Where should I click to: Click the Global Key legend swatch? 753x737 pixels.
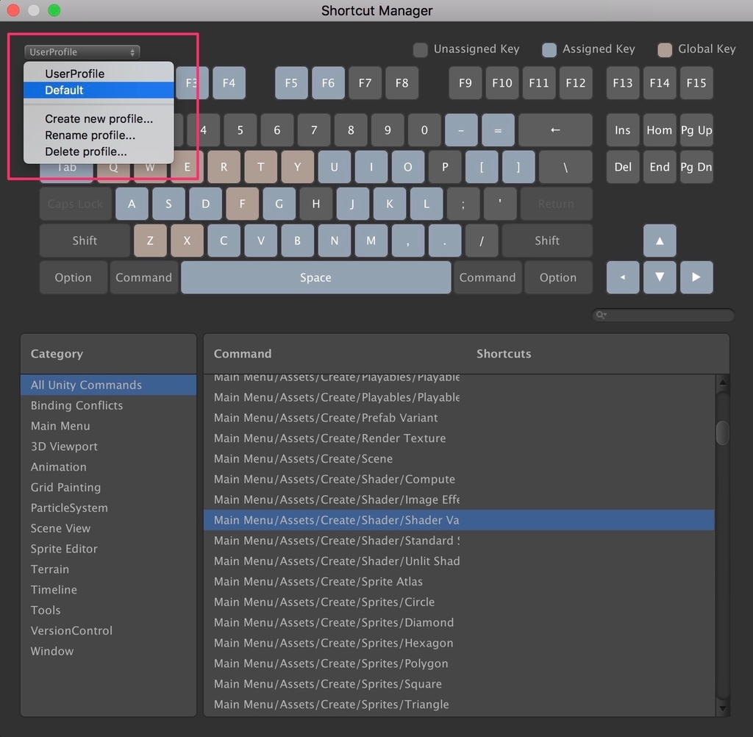pyautogui.click(x=665, y=49)
